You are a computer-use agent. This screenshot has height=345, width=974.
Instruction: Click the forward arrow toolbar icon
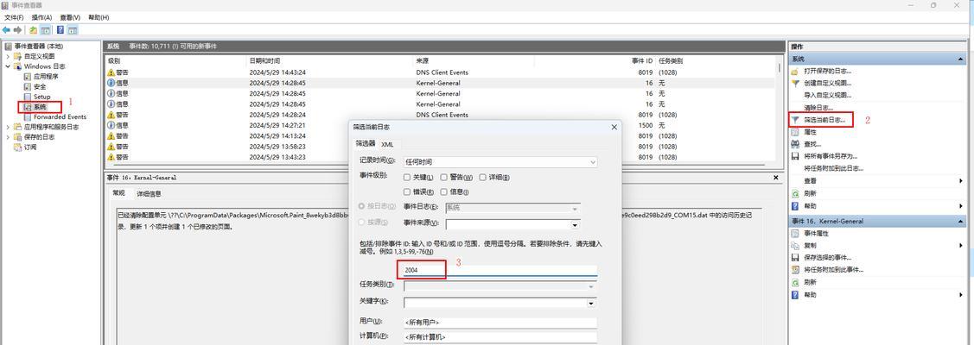tap(17, 29)
